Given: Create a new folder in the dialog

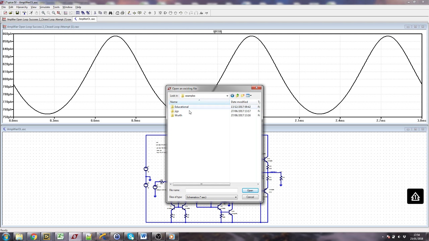Looking at the screenshot, I should (x=243, y=96).
